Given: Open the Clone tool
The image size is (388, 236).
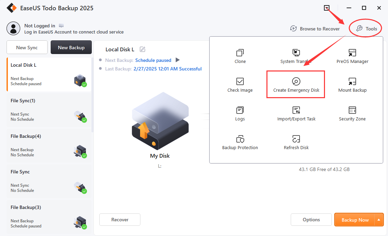Looking at the screenshot, I should coord(240,56).
